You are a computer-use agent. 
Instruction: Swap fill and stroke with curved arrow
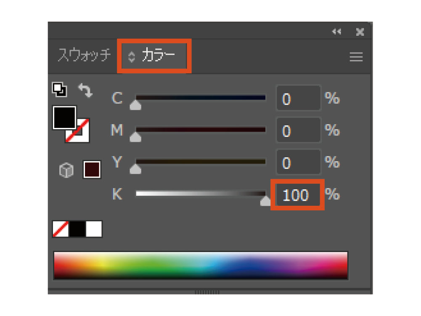[85, 90]
